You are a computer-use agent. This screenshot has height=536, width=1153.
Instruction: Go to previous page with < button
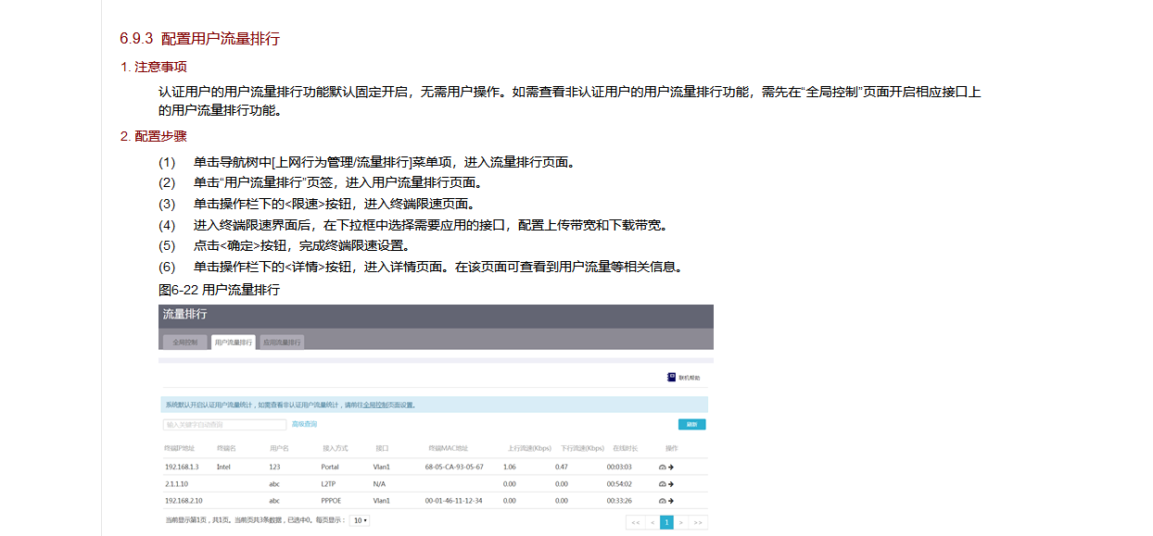(652, 522)
